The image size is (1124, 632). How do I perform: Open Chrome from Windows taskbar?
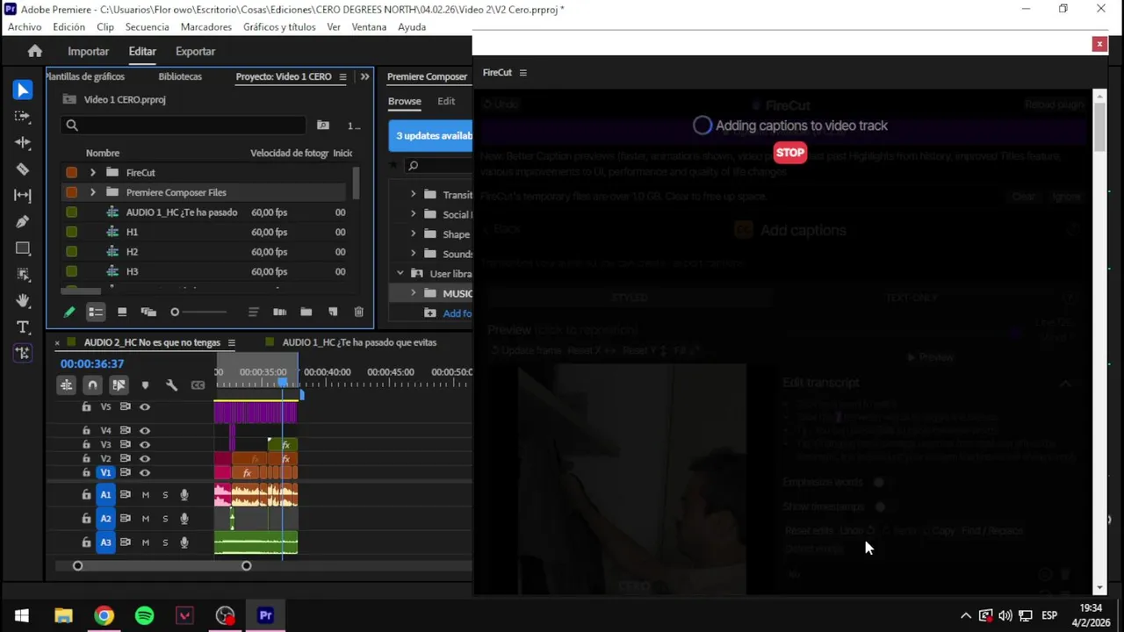point(104,615)
